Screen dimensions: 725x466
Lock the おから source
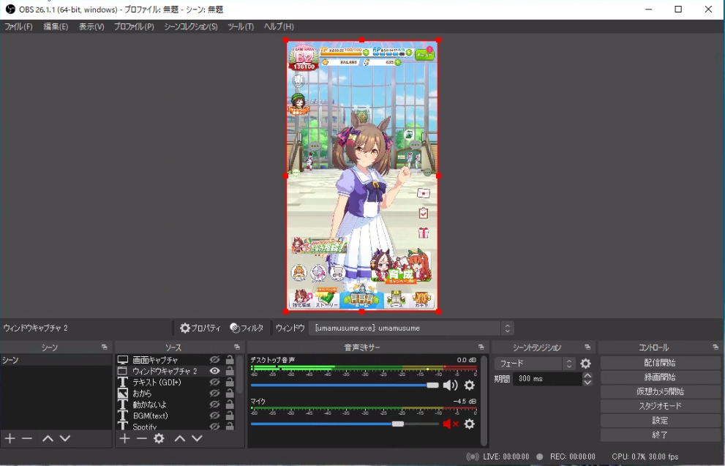click(x=230, y=394)
